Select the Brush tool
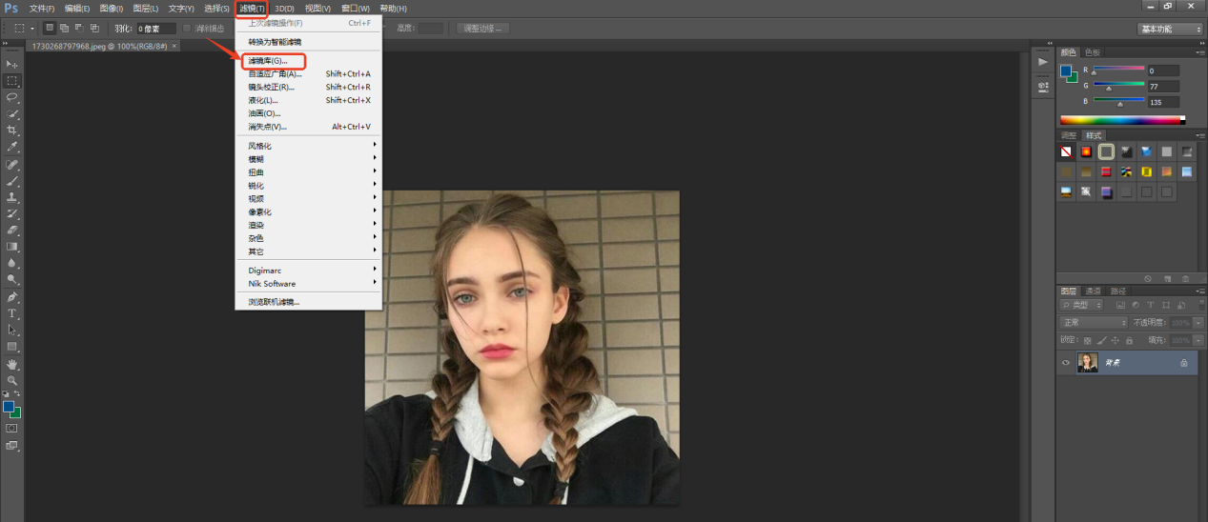 (x=12, y=180)
